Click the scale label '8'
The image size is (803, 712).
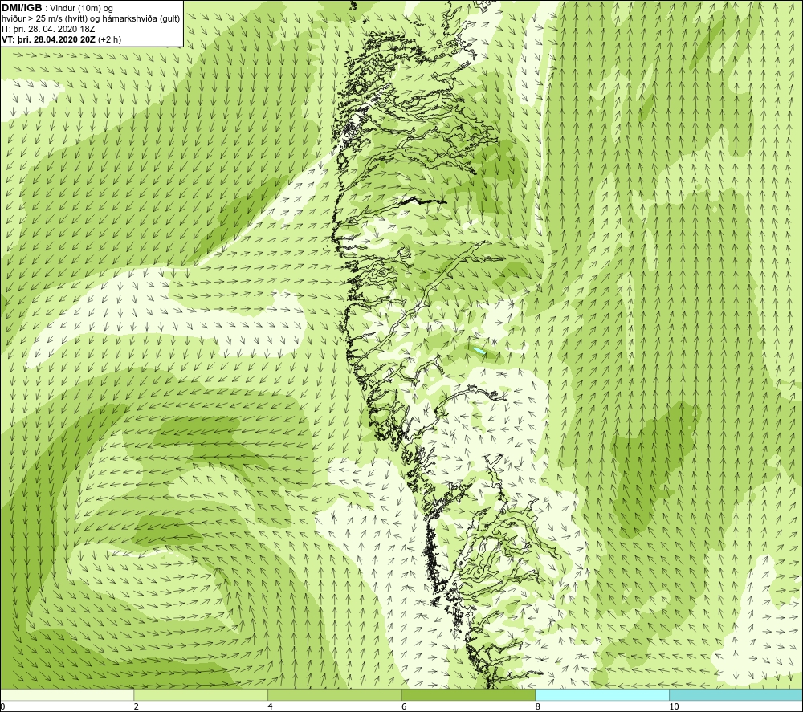pos(538,706)
